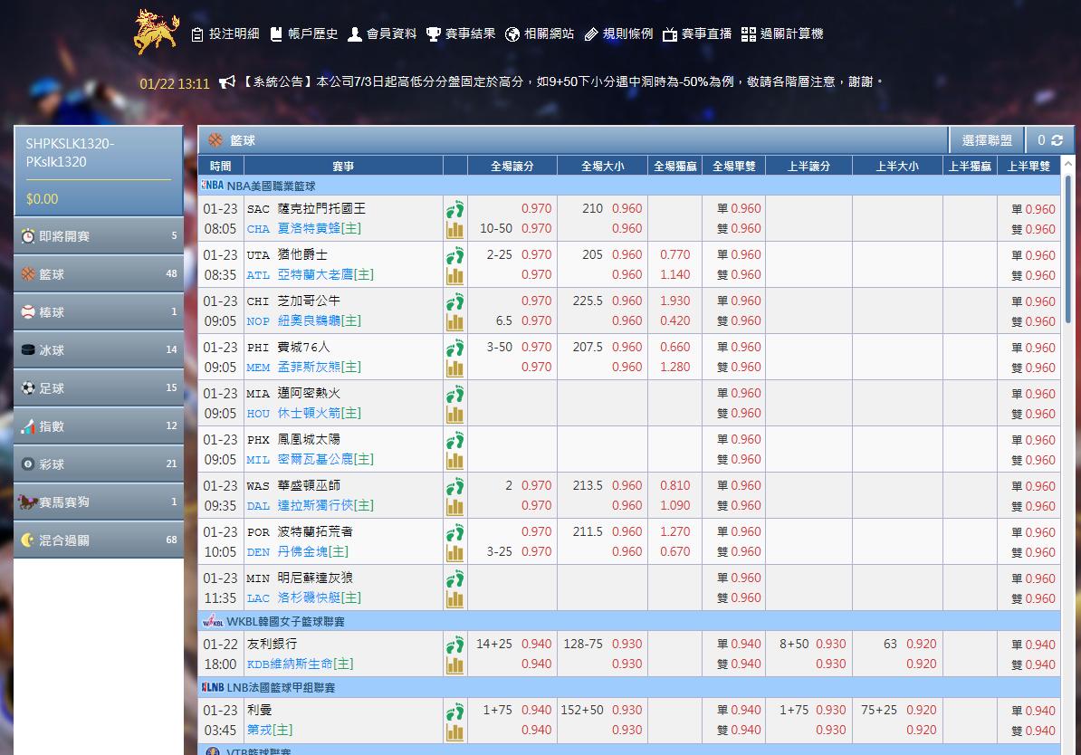1081x755 pixels.
Task: Click LNB法國籃球甲組聯賽 league header
Action: [x=628, y=687]
